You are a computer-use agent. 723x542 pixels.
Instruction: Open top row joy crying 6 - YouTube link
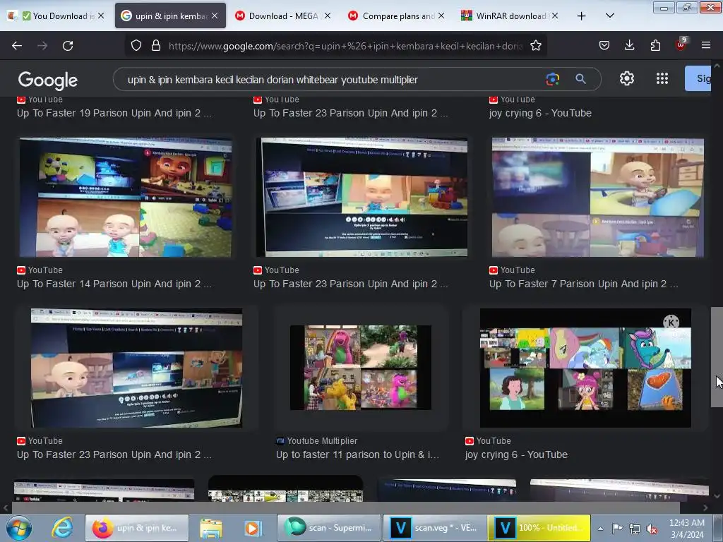click(540, 113)
